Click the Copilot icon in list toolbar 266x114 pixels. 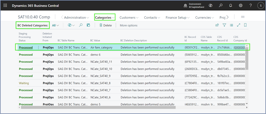coord(70,25)
